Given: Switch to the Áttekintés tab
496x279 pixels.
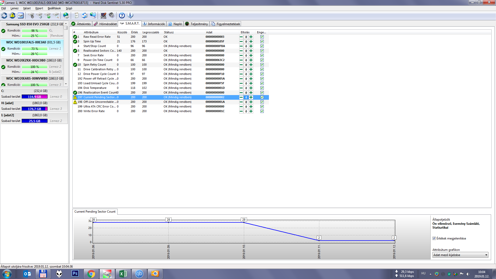Looking at the screenshot, I should point(81,24).
